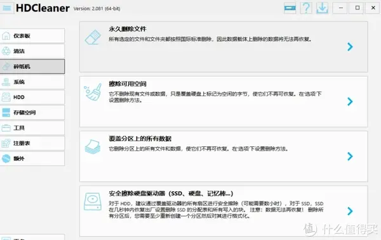The height and width of the screenshot is (240, 381).
Task: Close the HDCleaner window
Action: (373, 8)
